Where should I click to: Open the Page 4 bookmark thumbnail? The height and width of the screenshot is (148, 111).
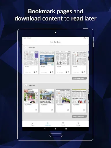click(x=63, y=58)
